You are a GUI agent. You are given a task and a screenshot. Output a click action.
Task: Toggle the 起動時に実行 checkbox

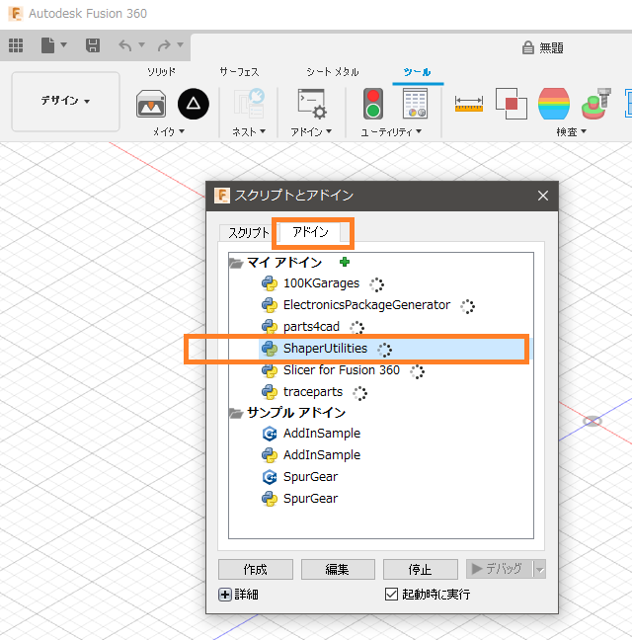[x=391, y=594]
